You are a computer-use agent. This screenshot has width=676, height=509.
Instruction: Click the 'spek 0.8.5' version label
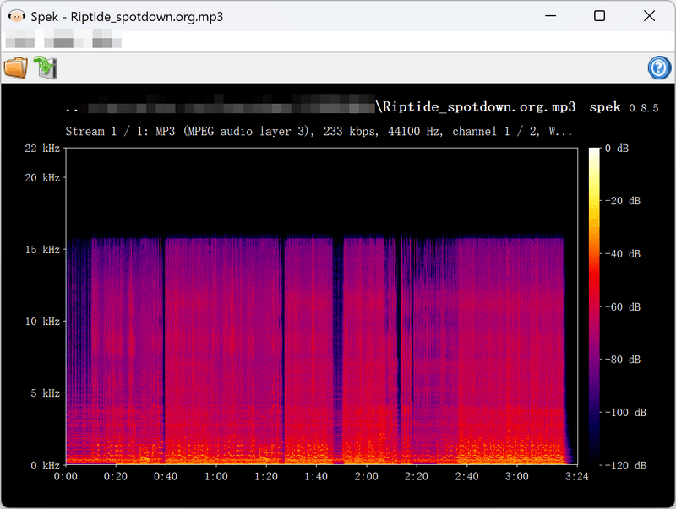pos(624,107)
